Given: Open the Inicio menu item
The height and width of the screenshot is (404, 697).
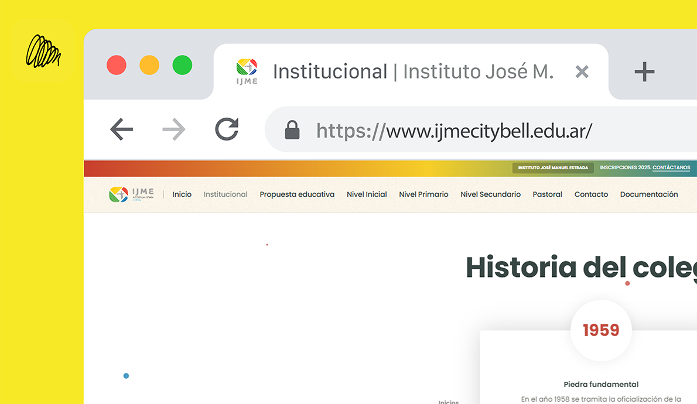Looking at the screenshot, I should 182,194.
